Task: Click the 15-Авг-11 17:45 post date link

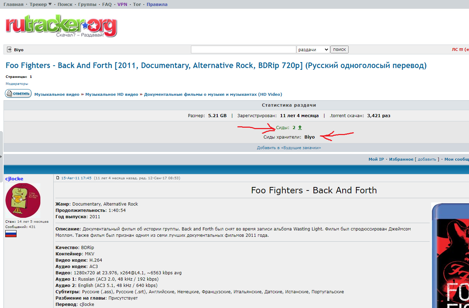Action: pyautogui.click(x=76, y=178)
